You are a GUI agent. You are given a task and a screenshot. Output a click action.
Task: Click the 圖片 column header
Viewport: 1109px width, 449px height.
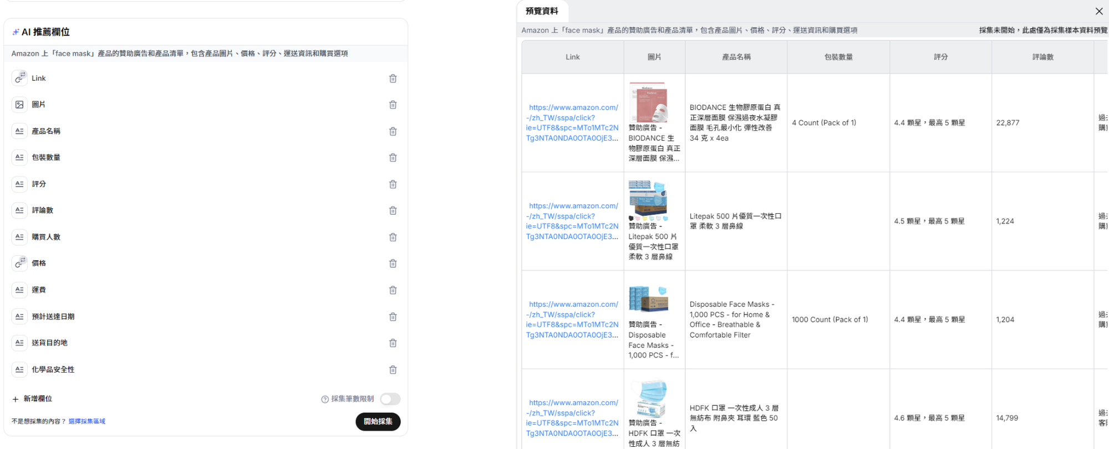click(654, 57)
